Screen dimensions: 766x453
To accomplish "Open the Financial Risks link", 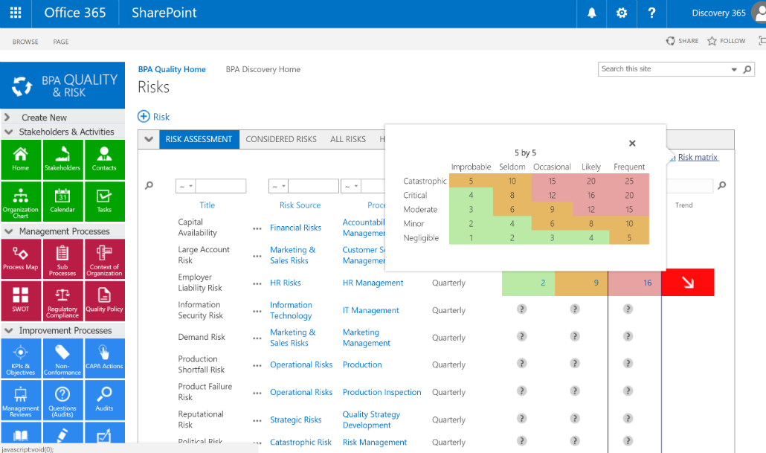I will point(295,228).
